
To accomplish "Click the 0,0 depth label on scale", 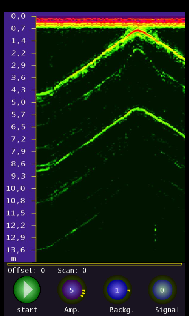I will [18, 16].
